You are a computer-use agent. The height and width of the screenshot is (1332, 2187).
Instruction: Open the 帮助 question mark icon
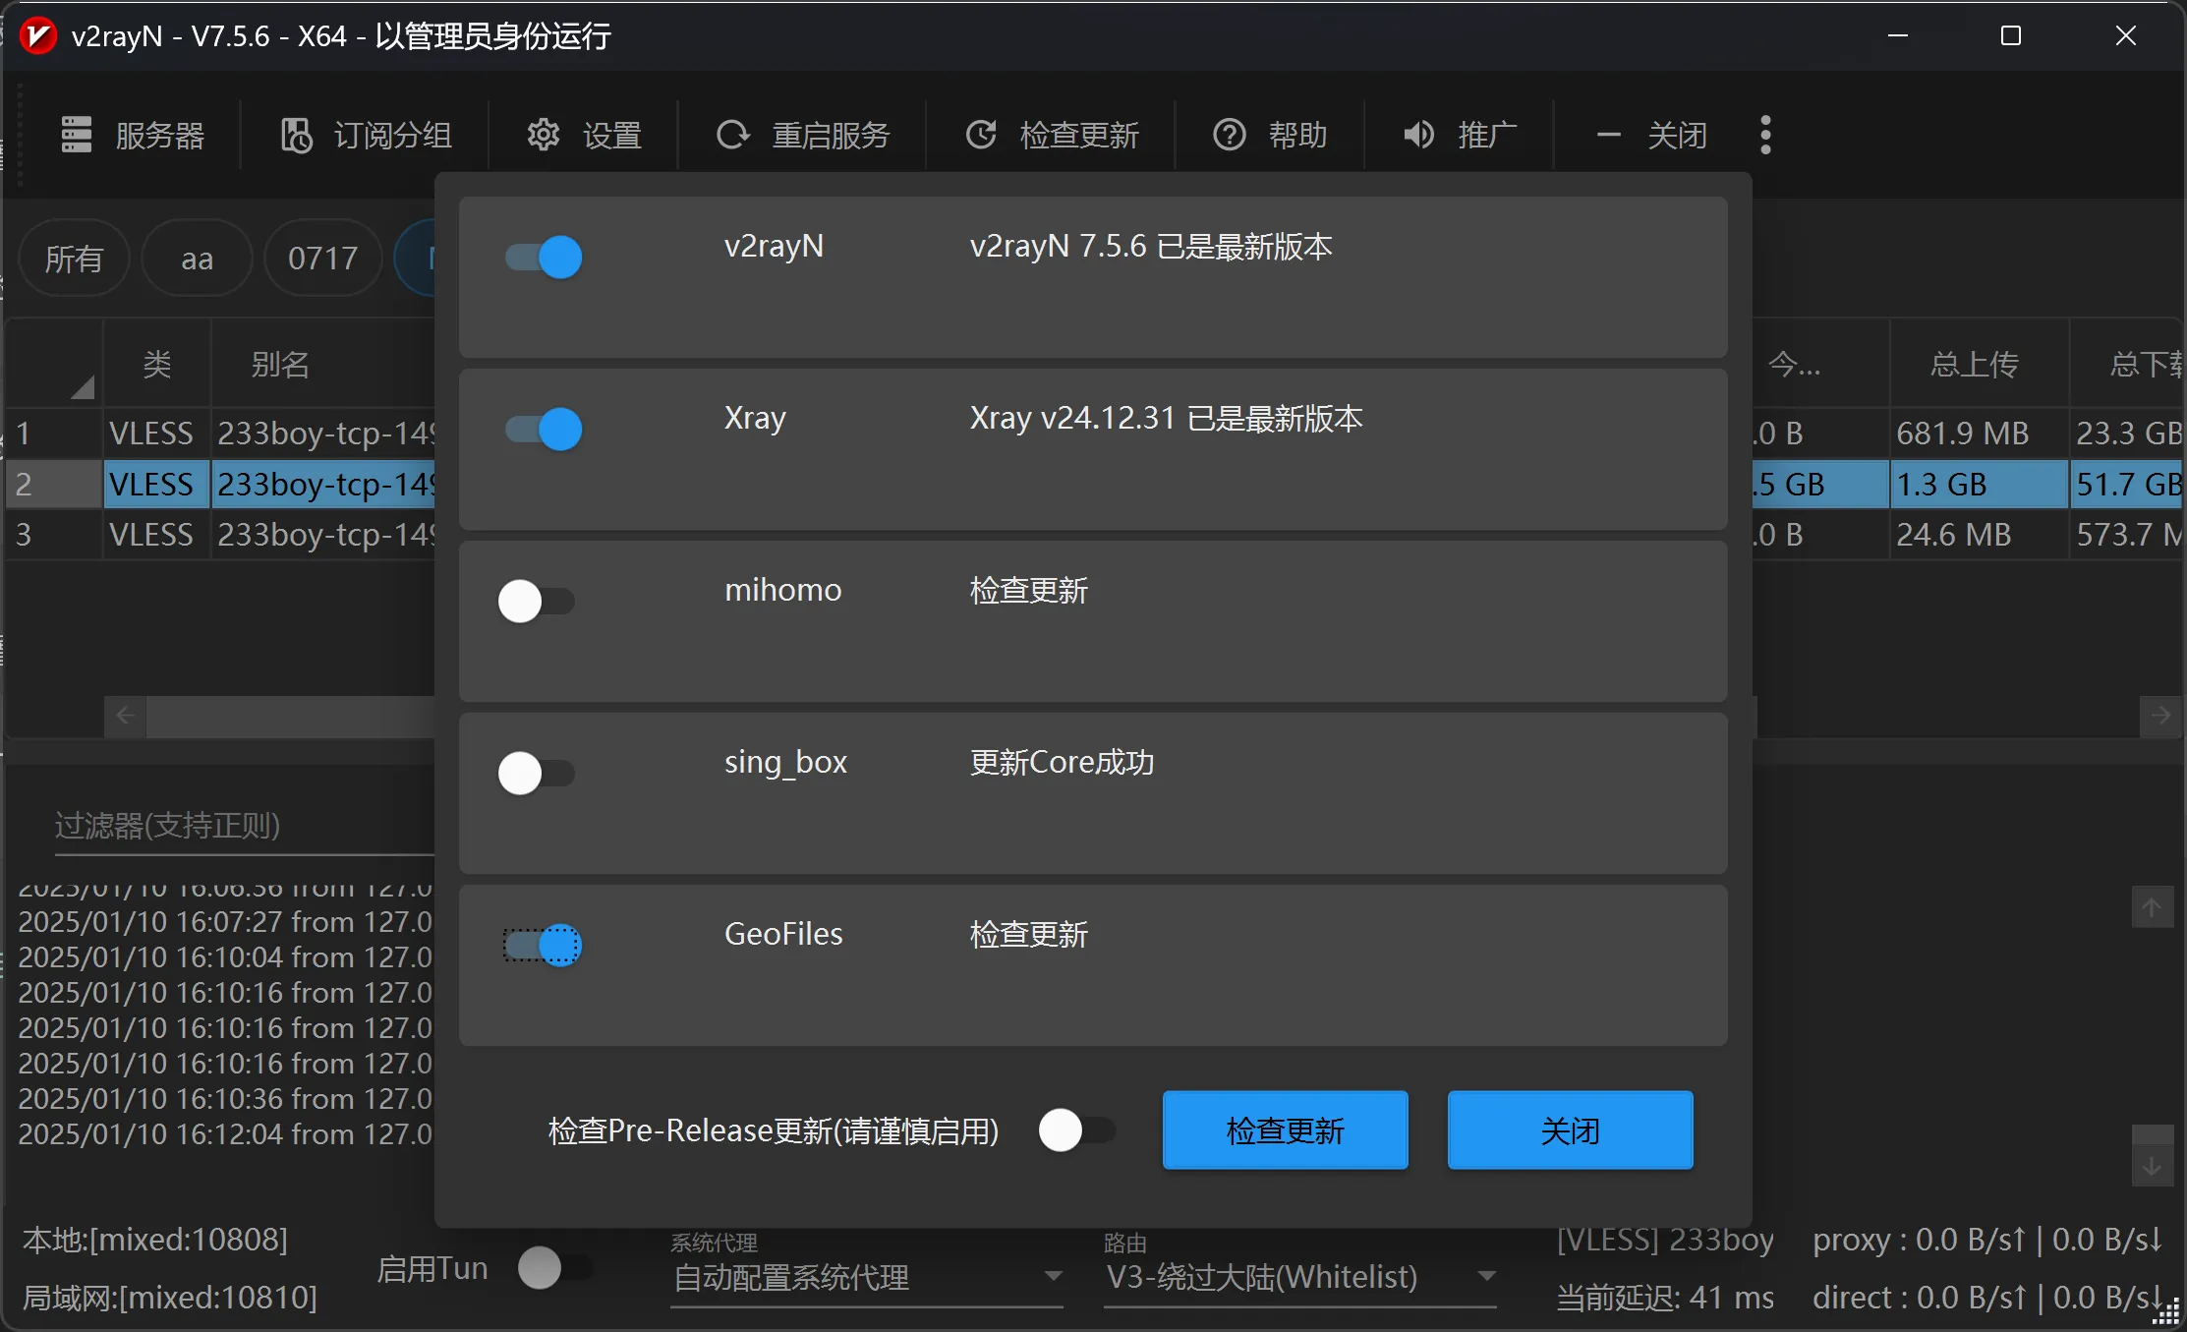tap(1230, 135)
